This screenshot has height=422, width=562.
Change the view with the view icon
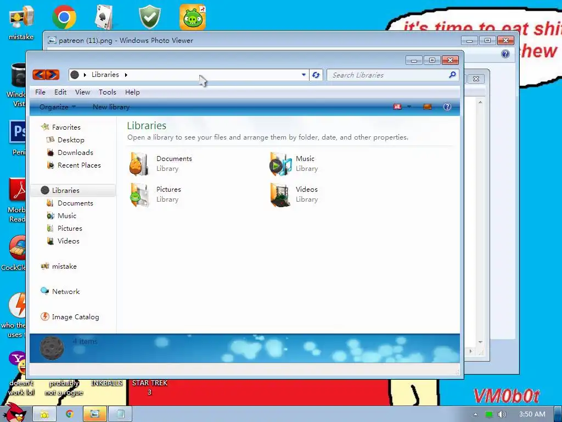click(x=397, y=107)
